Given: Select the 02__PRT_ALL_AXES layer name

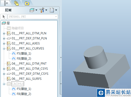Looking at the screenshot, I should pyautogui.click(x=26, y=43).
